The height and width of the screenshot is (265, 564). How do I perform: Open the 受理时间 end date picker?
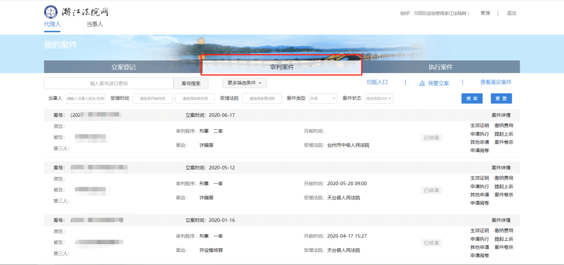(195, 99)
